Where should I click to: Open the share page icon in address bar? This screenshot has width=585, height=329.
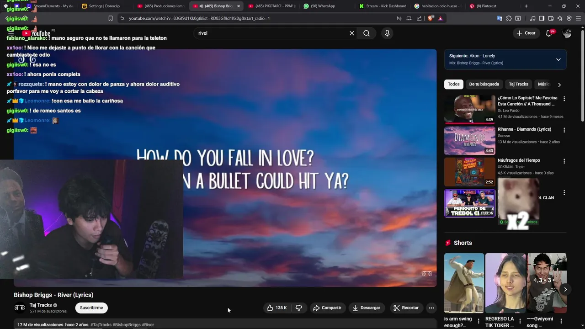[419, 18]
